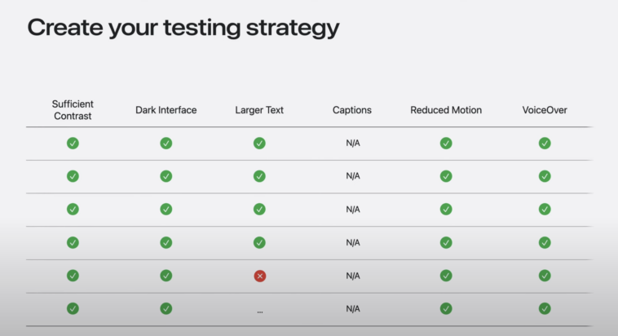618x336 pixels.
Task: Click first row Larger Text green checkmark
Action: coord(259,143)
